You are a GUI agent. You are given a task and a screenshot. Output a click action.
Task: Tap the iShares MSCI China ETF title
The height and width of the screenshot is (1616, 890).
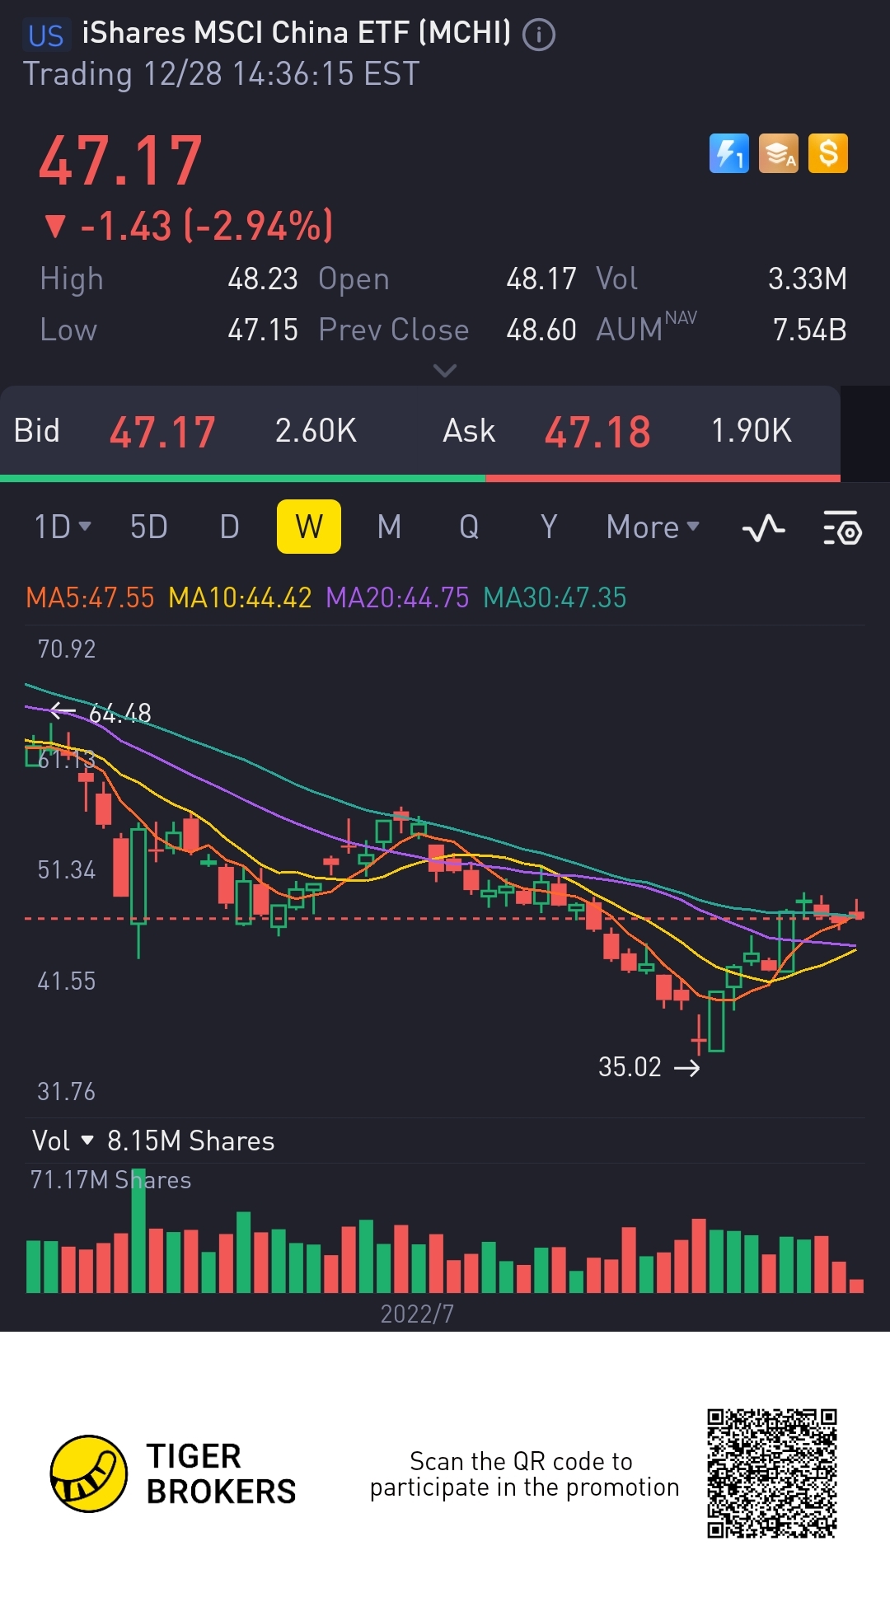[x=297, y=33]
